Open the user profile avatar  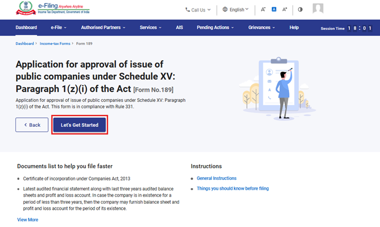(318, 9)
